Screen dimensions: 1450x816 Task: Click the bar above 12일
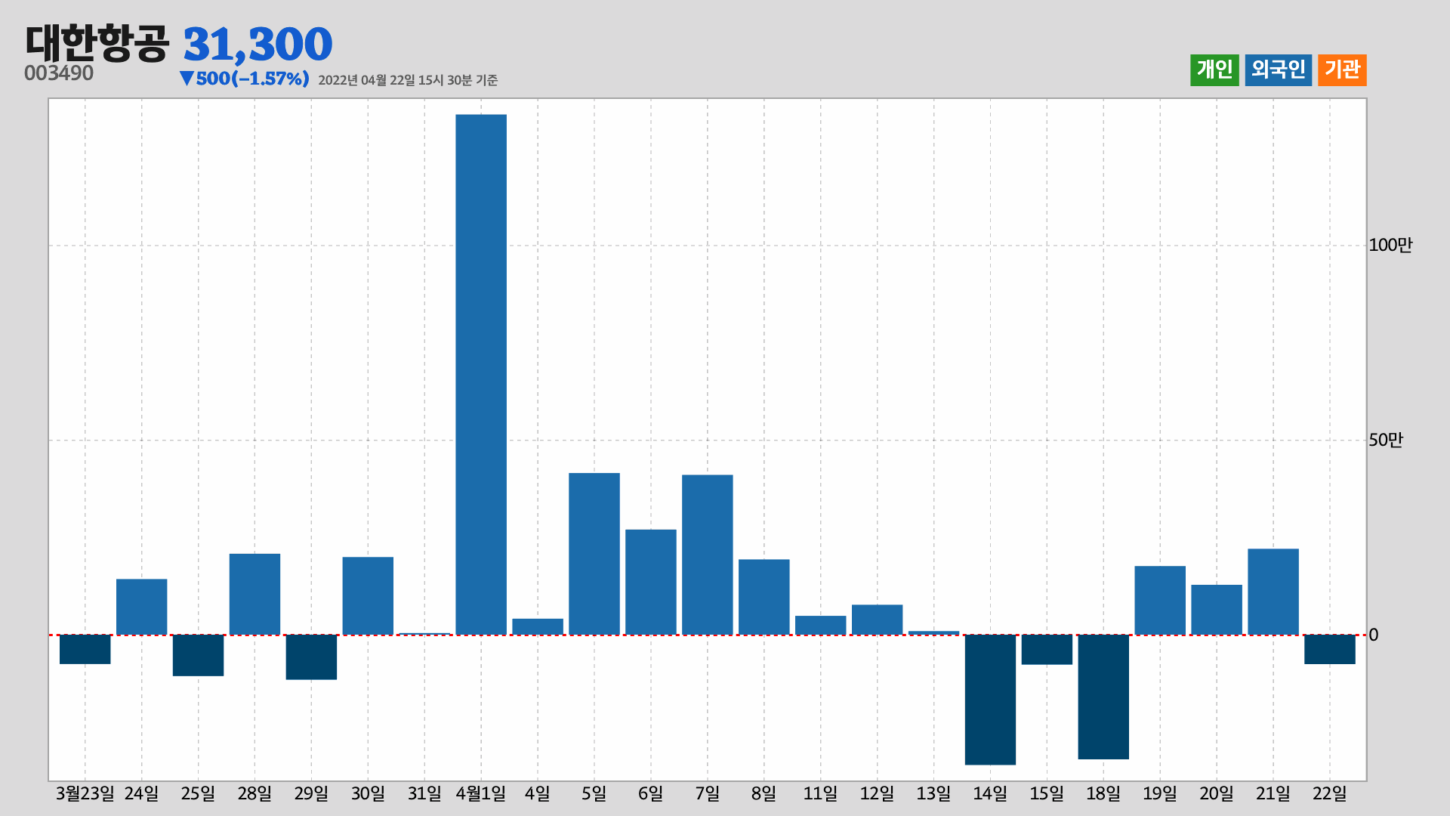tap(878, 620)
